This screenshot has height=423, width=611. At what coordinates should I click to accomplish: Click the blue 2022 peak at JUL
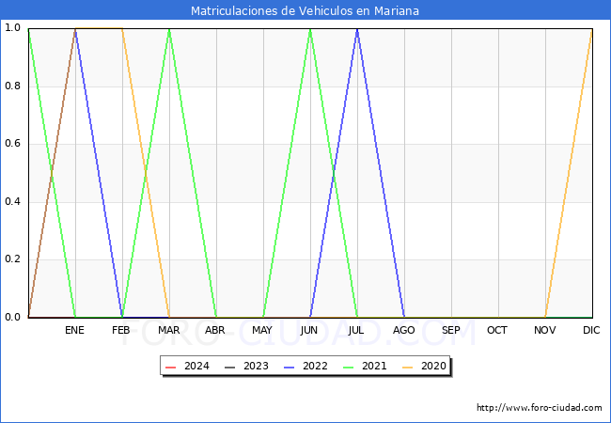[x=357, y=29]
